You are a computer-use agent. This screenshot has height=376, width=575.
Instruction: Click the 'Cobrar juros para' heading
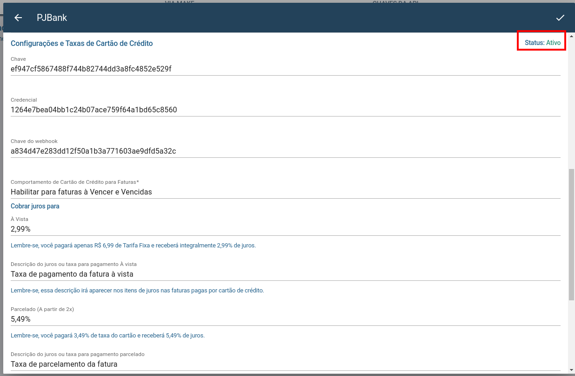35,206
